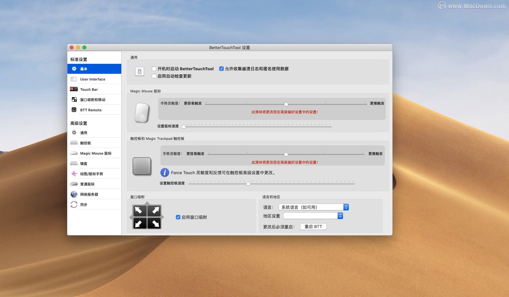Click the BTT Remote sidebar icon
This screenshot has height=297, width=509.
74,110
